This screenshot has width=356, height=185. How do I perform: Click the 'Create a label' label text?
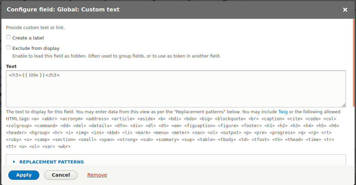click(x=28, y=38)
